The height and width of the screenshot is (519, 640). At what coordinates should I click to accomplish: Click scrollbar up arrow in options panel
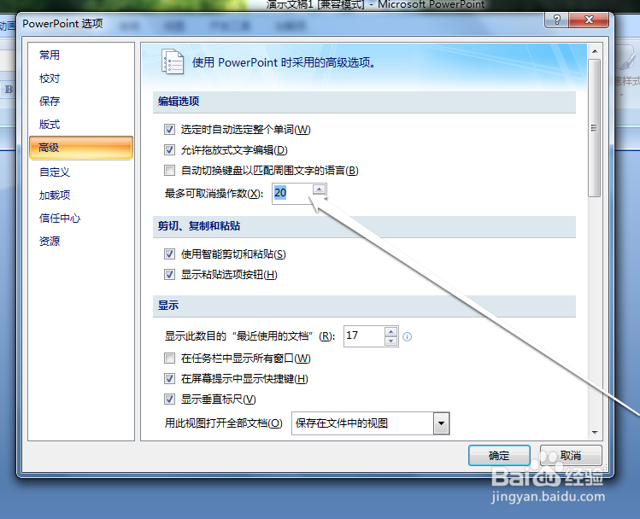pos(595,51)
